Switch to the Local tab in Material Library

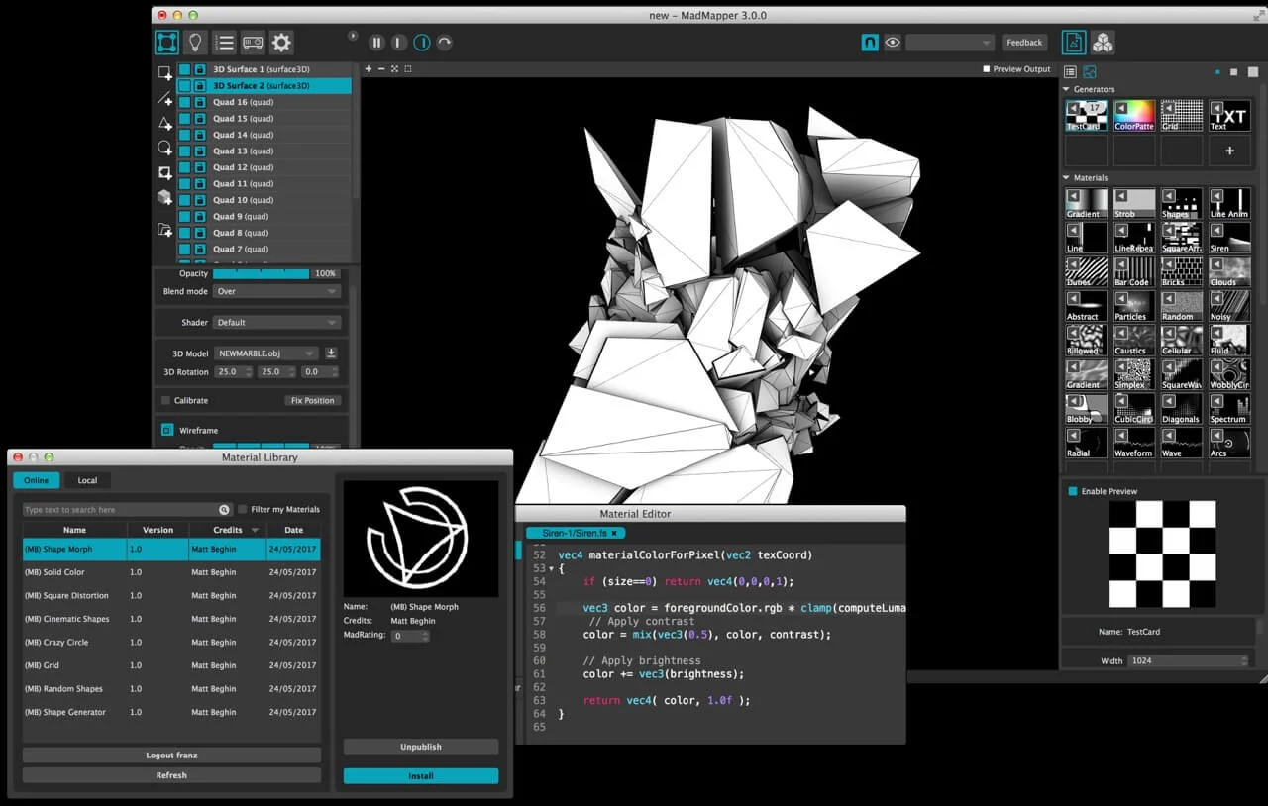tap(87, 479)
